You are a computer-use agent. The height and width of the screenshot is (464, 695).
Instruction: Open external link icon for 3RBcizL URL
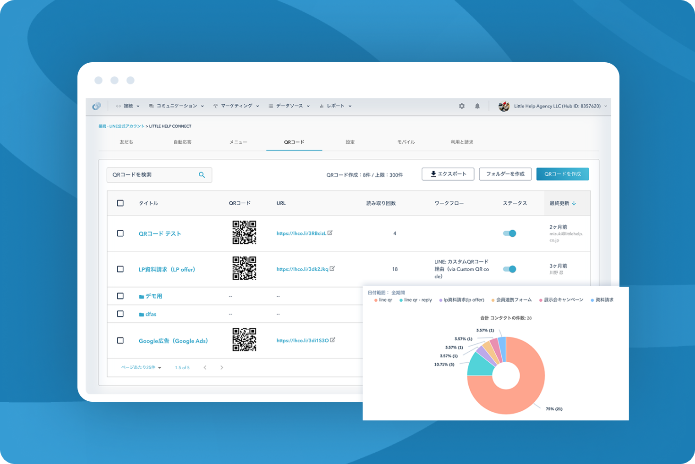click(x=330, y=232)
